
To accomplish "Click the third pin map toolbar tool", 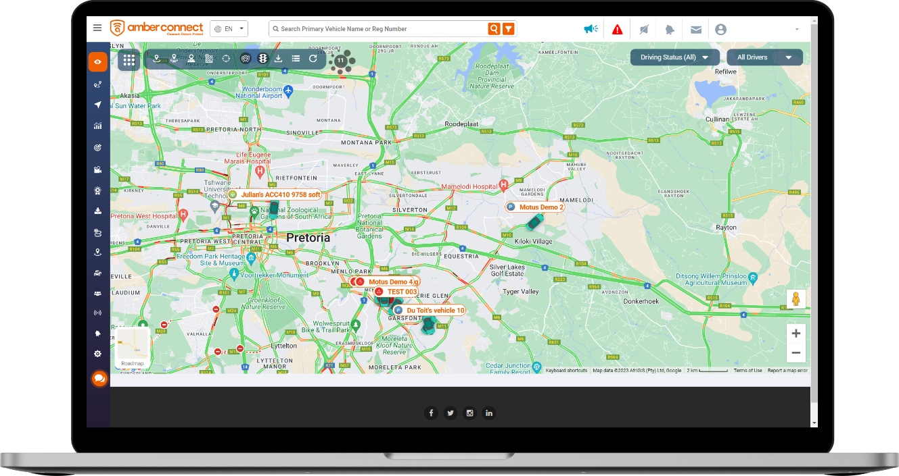I will tap(191, 59).
